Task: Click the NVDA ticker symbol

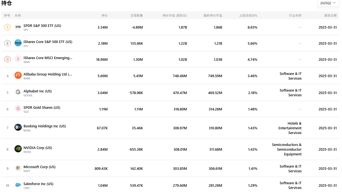Action: 27,152
